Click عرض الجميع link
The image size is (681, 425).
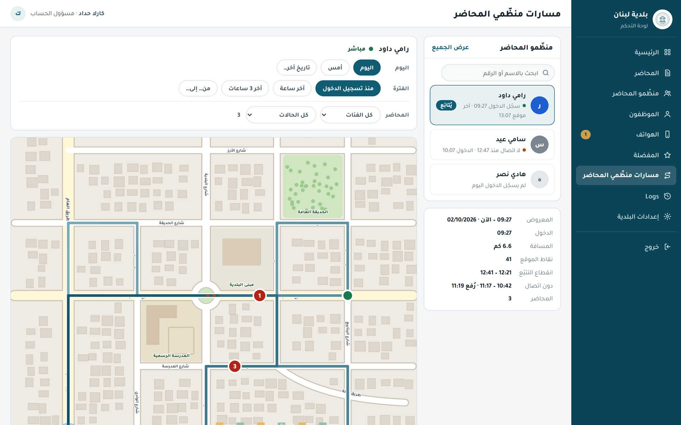point(450,47)
